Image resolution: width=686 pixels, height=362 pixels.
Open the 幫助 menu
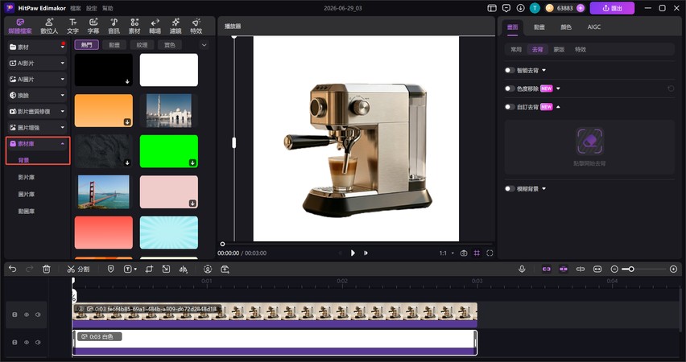coord(107,8)
